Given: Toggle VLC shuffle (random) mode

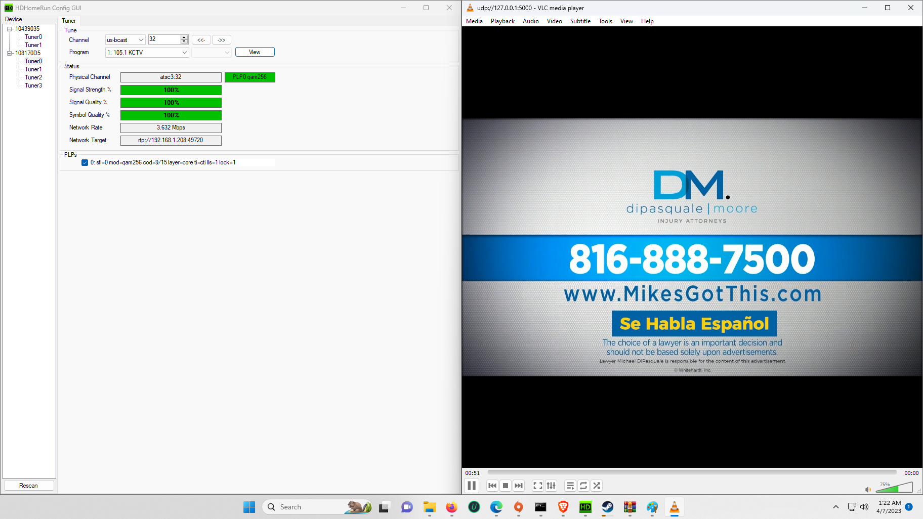Looking at the screenshot, I should click(597, 486).
